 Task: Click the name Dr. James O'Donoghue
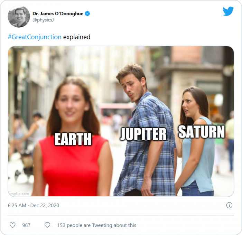(x=58, y=14)
